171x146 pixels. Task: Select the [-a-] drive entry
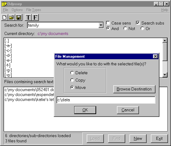point(8,46)
